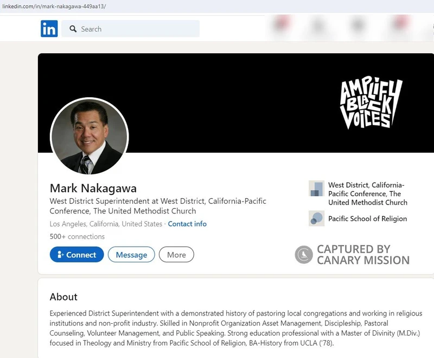Click the About section heading
The width and height of the screenshot is (434, 358).
63,297
